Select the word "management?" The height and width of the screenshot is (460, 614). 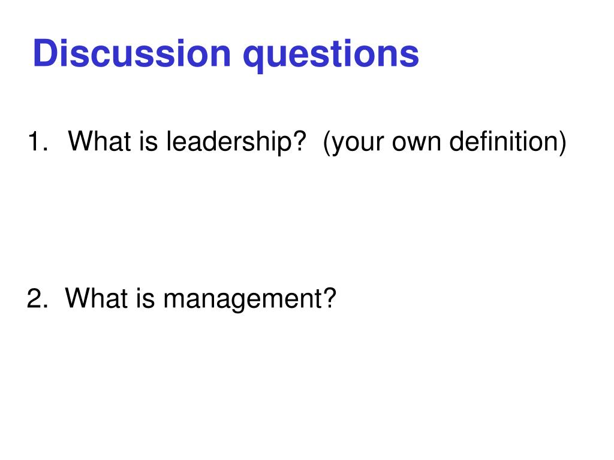point(250,300)
